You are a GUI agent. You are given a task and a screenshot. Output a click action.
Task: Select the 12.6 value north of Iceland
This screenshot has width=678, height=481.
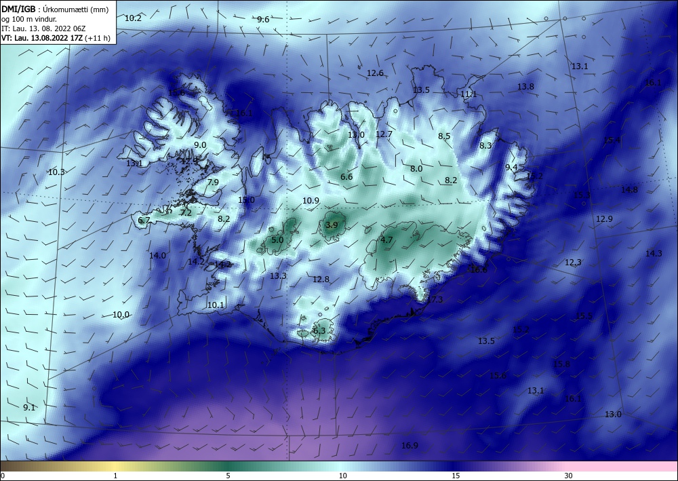point(375,73)
